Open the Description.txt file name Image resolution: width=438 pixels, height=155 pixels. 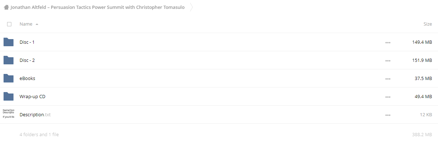pyautogui.click(x=35, y=114)
